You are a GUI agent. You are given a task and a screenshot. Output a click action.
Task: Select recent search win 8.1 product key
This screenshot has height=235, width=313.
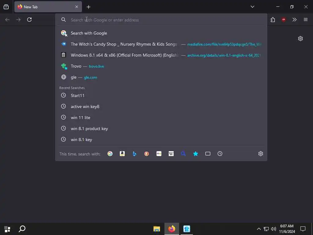coord(161,129)
